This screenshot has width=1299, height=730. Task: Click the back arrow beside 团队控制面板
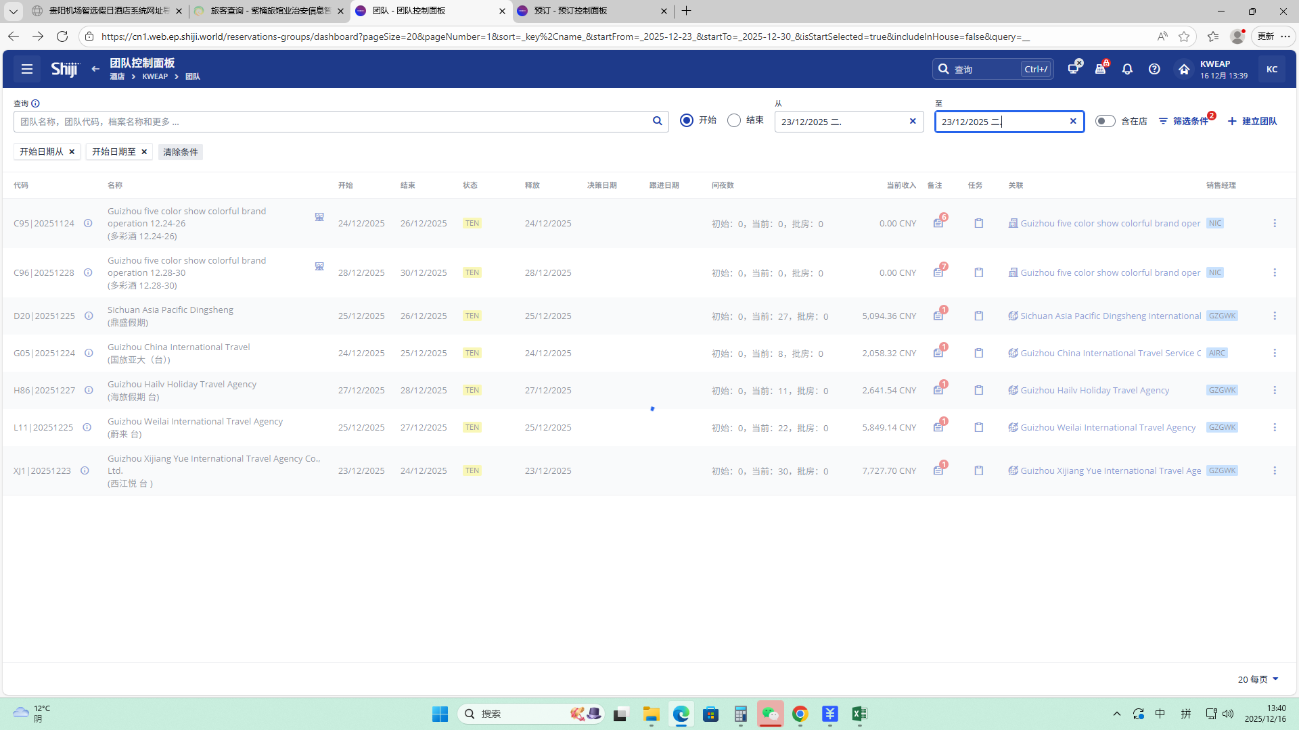(95, 69)
